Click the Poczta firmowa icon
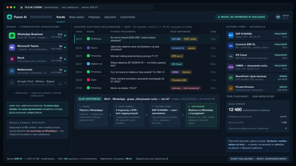The width and height of the screenshot is (296, 166). pos(231,88)
